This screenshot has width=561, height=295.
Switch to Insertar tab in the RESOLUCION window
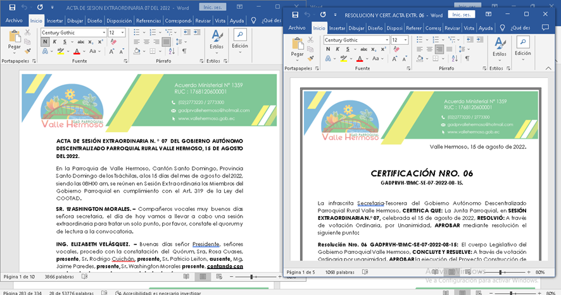pyautogui.click(x=337, y=28)
